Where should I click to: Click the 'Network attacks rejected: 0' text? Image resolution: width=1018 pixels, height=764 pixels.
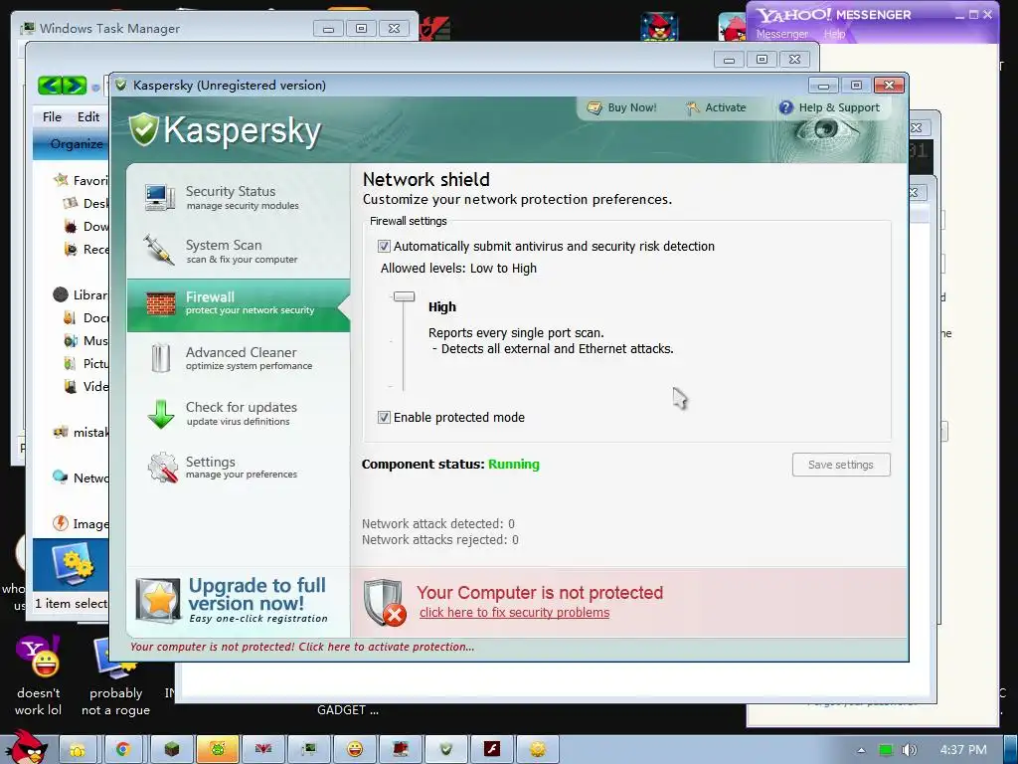coord(440,540)
